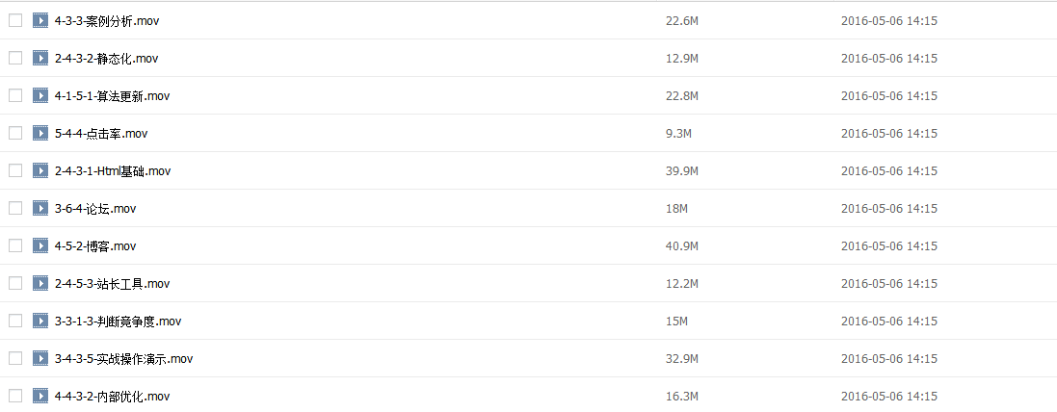This screenshot has height=412, width=1057.
Task: Open the file 3-4-3-5-实战操作演示.mov
Action: [x=123, y=359]
